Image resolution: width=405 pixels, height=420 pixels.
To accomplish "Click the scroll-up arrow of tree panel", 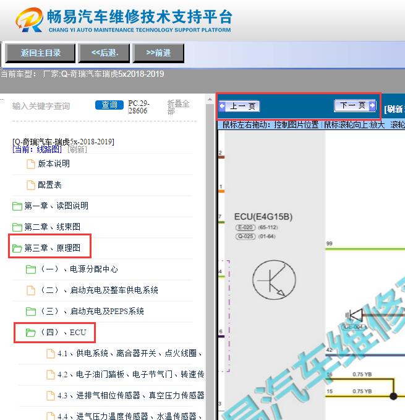I will pyautogui.click(x=210, y=99).
